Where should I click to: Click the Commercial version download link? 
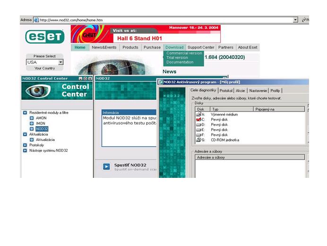pyautogui.click(x=184, y=53)
